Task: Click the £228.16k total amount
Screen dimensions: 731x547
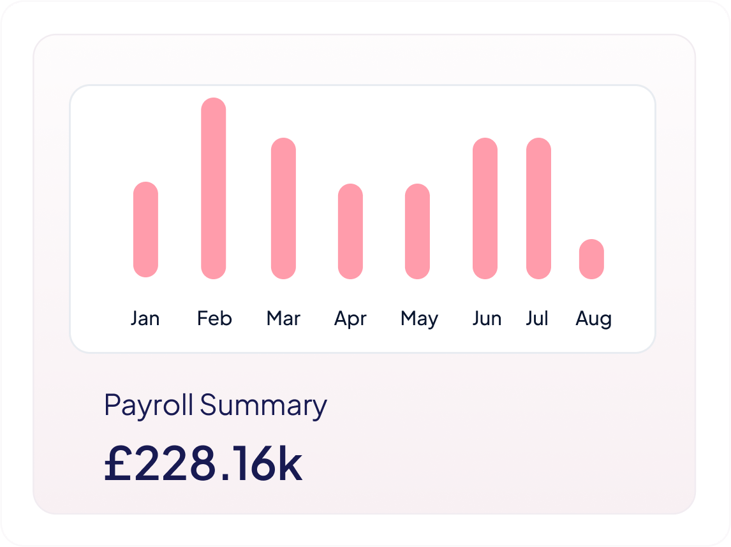Action: (203, 464)
